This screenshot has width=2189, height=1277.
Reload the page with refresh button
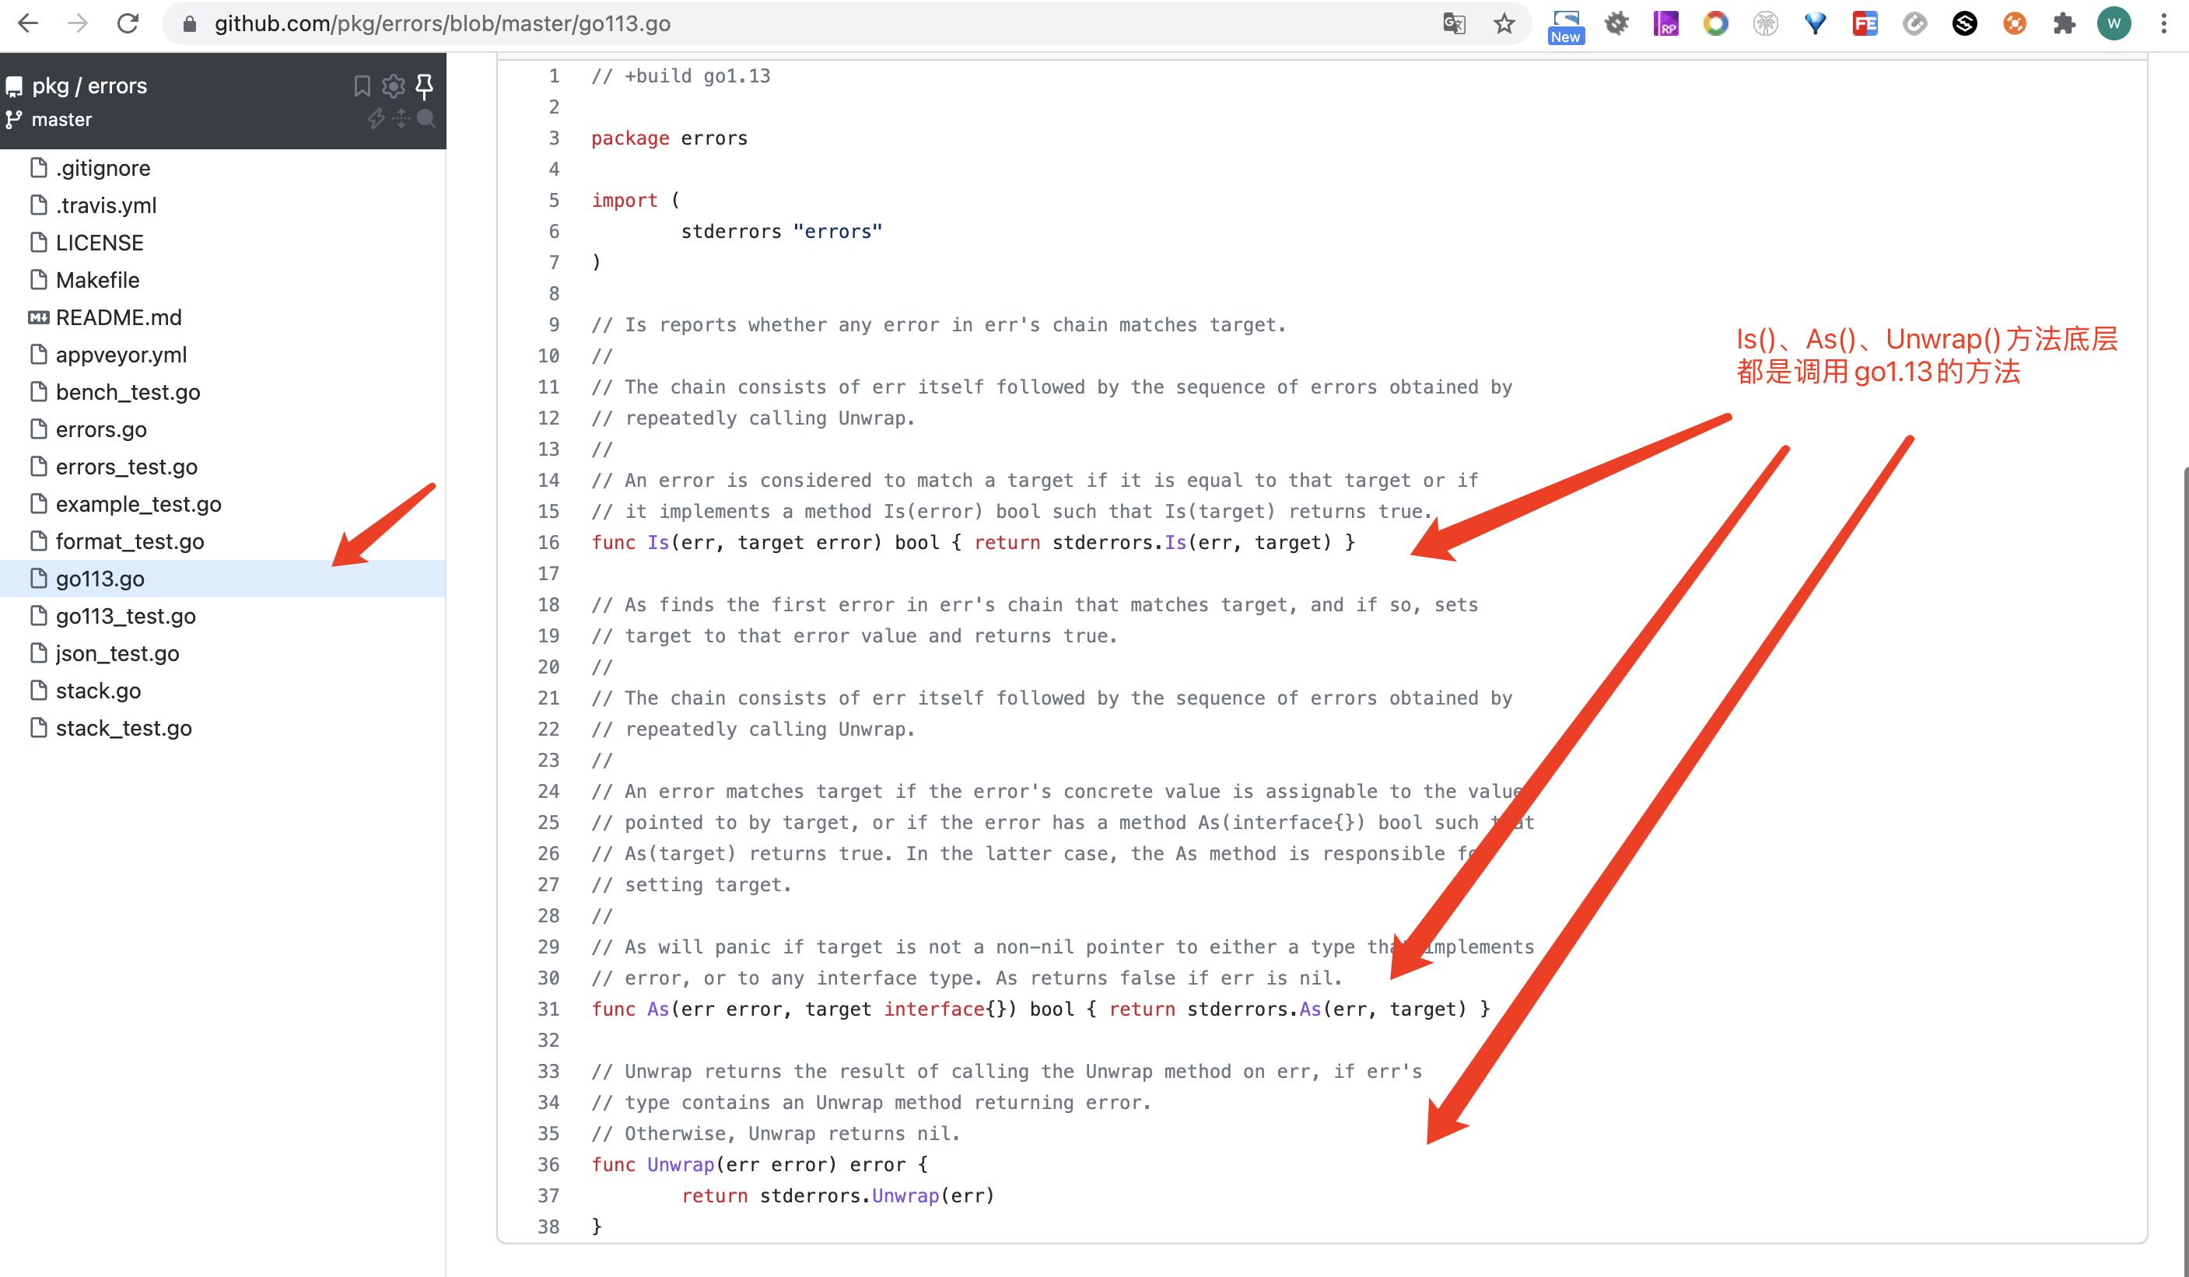point(128,24)
